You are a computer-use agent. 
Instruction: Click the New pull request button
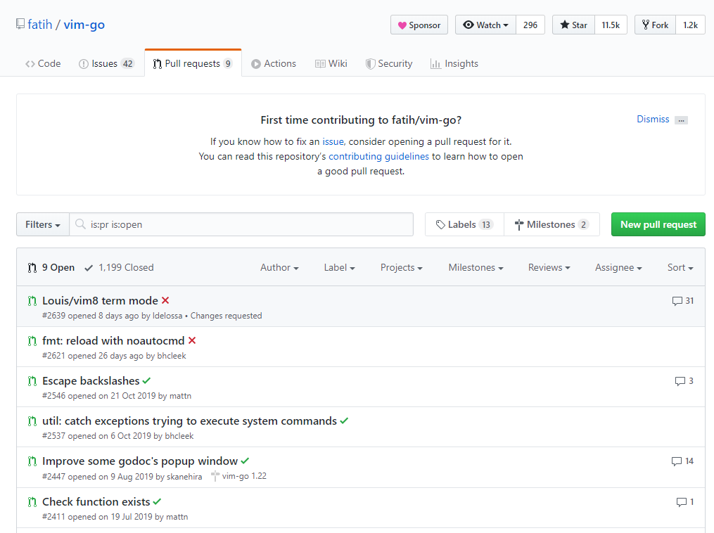tap(658, 225)
